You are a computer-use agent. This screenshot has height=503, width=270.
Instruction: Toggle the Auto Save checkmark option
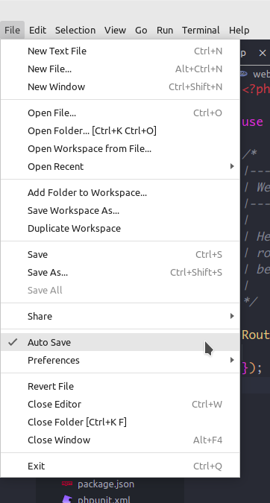[x=120, y=342]
